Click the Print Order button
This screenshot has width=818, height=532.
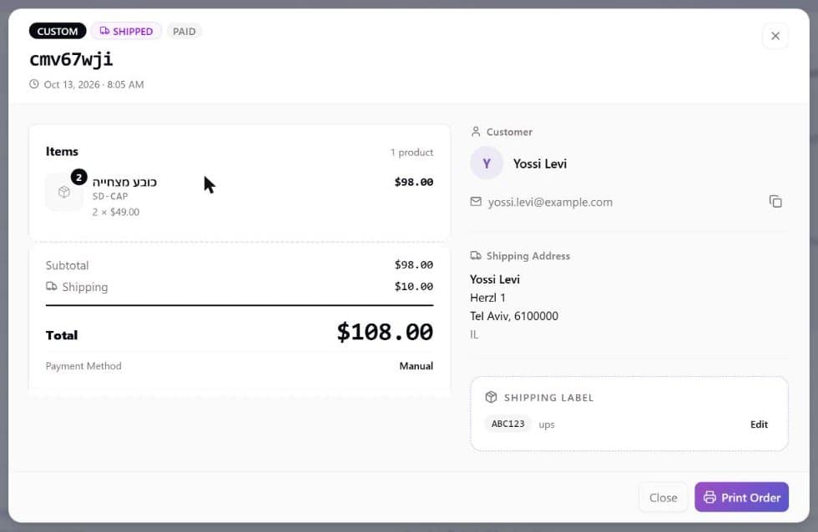tap(741, 497)
